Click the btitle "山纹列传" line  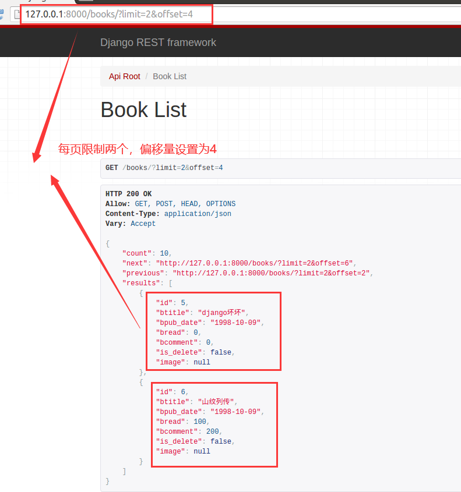click(x=196, y=402)
